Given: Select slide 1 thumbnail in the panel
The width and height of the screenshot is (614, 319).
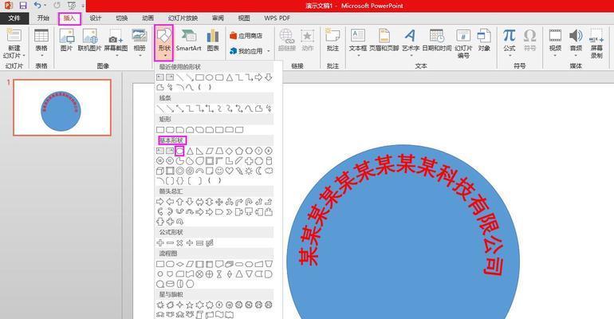Looking at the screenshot, I should 62,108.
